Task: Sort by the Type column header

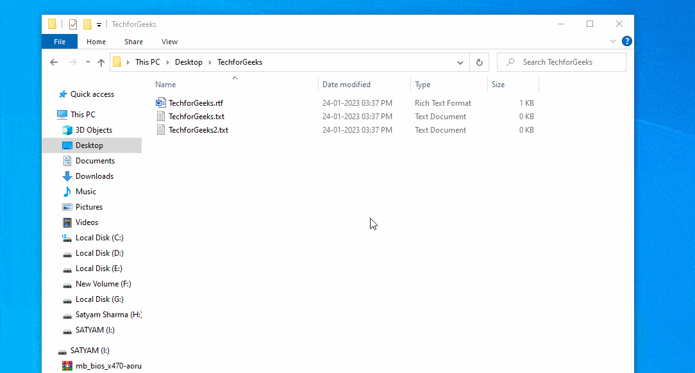Action: pyautogui.click(x=423, y=85)
